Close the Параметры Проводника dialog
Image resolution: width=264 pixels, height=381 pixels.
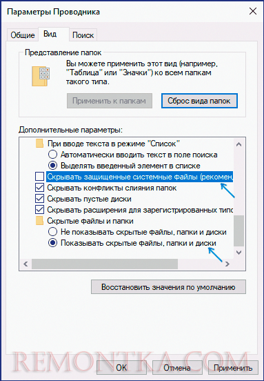(253, 12)
